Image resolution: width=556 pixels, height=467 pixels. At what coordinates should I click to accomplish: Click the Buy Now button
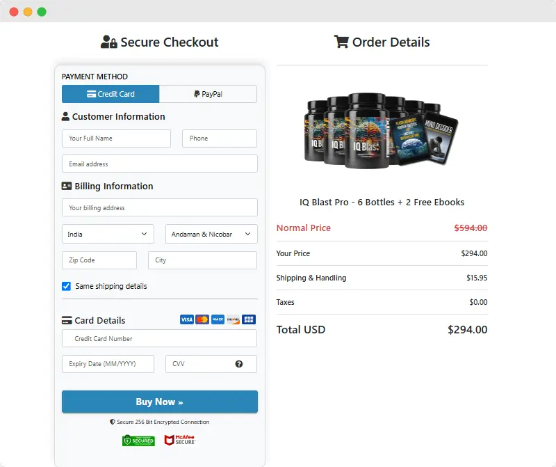click(x=160, y=402)
